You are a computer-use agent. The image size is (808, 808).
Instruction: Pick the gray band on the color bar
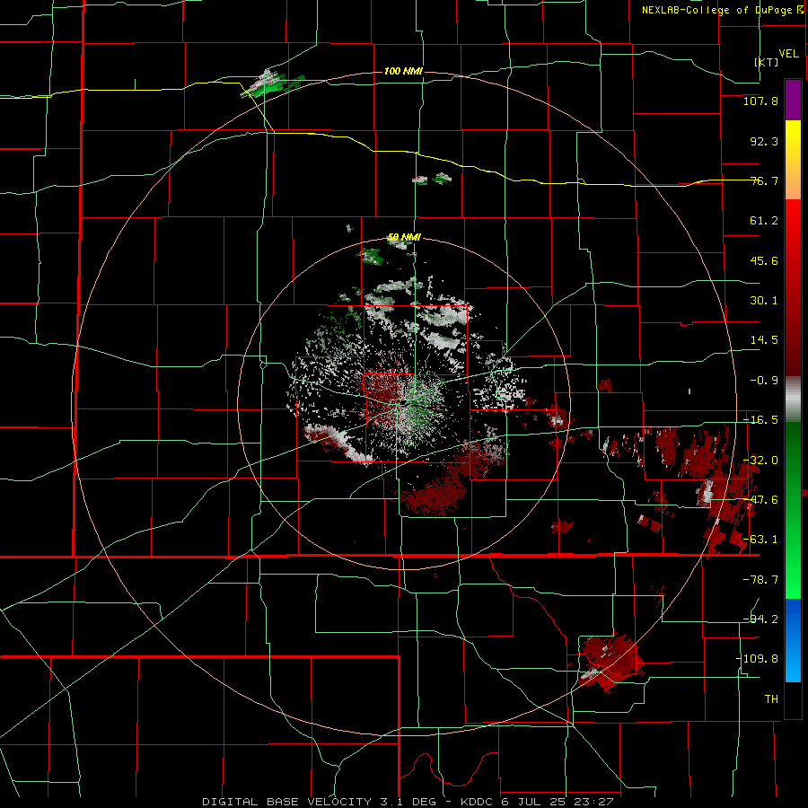pos(793,400)
